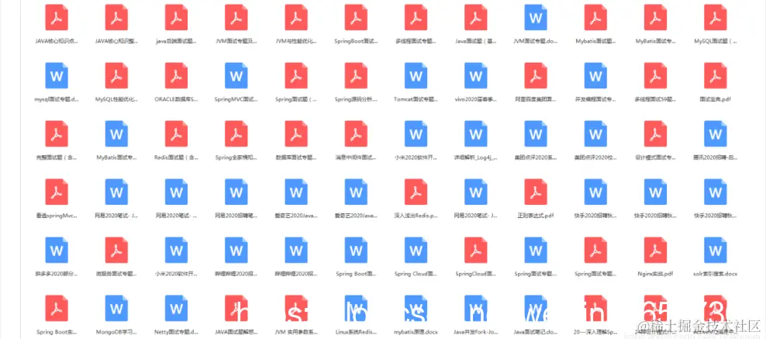This screenshot has height=339, width=766.
Task: Select the 'mysql面试专题.d' Word document icon
Action: pos(57,75)
